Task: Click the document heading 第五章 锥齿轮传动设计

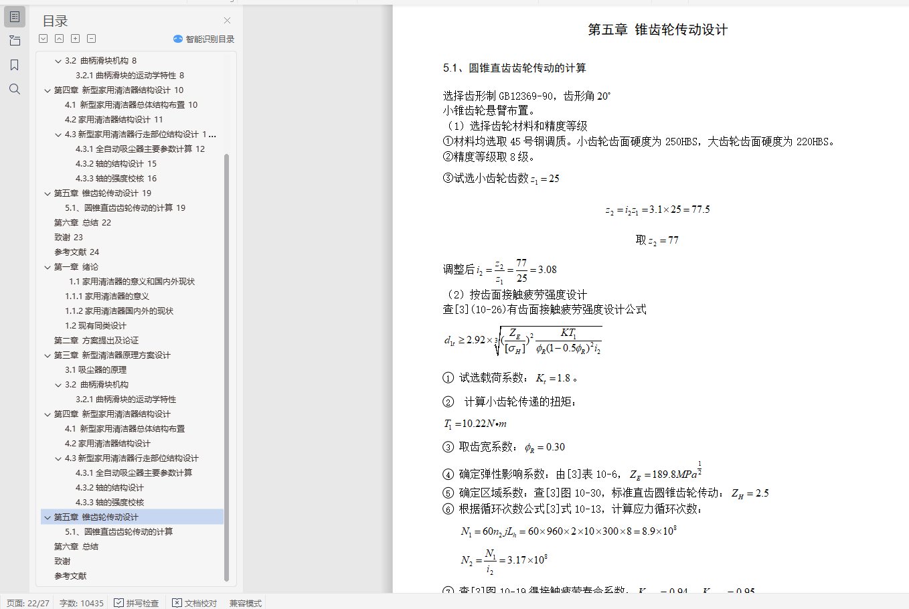Action: click(657, 30)
